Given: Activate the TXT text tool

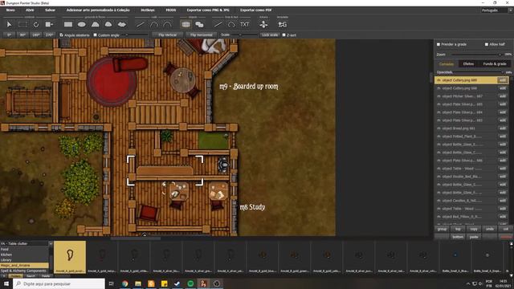Looking at the screenshot, I should (244, 25).
